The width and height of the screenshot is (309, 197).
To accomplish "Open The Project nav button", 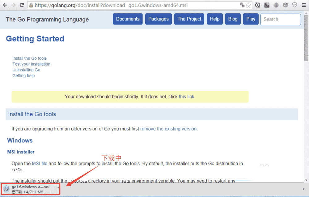I will (189, 19).
